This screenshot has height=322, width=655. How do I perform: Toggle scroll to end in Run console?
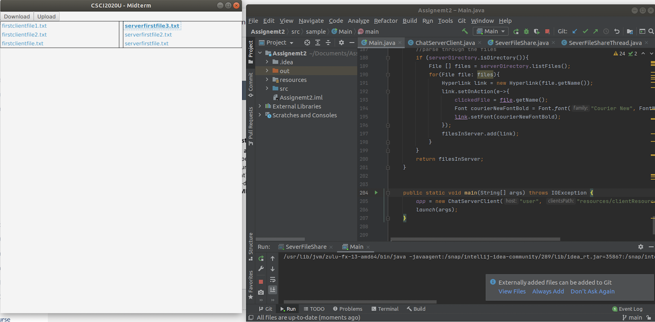pyautogui.click(x=272, y=290)
